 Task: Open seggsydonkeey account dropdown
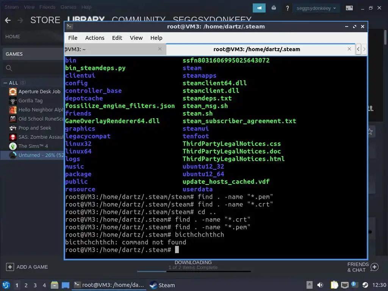[x=316, y=8]
